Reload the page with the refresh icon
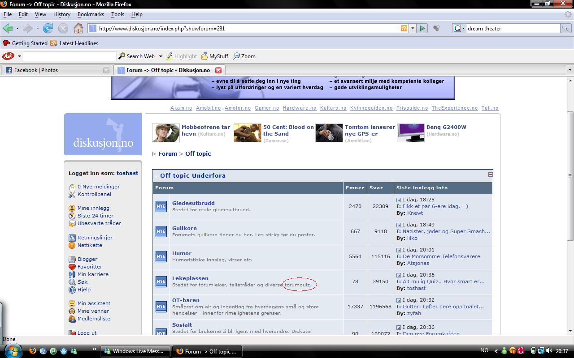Image resolution: width=574 pixels, height=358 pixels. (x=48, y=28)
